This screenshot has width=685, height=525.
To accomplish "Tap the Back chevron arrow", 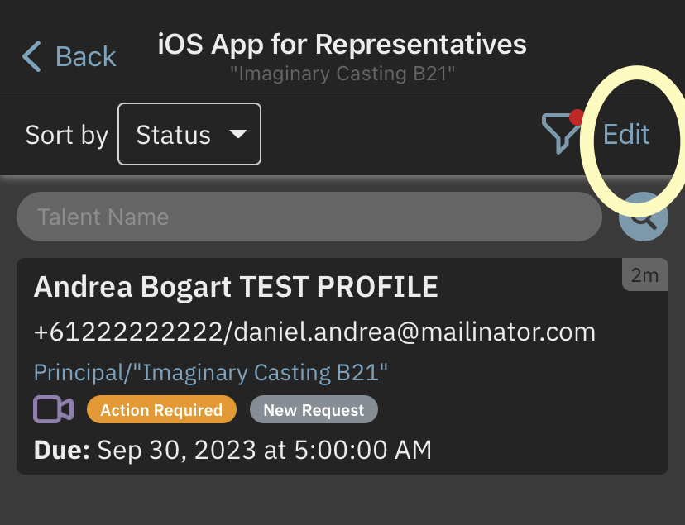I will pyautogui.click(x=31, y=56).
